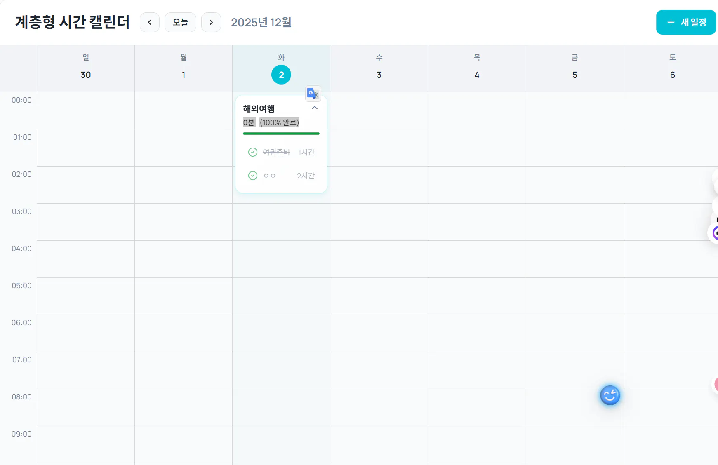The image size is (718, 465).
Task: Click the purple circular icon at right edge
Action: (x=715, y=233)
